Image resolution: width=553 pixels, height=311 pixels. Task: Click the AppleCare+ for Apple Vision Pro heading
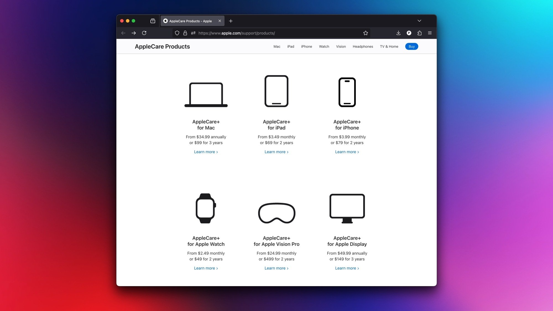coord(276,241)
